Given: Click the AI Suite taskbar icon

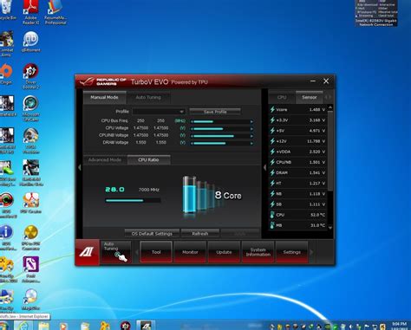Looking at the screenshot, I should 146,326.
